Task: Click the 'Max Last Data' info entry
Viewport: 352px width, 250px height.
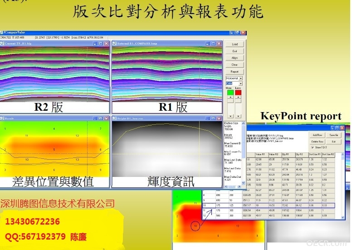Action: (233, 160)
